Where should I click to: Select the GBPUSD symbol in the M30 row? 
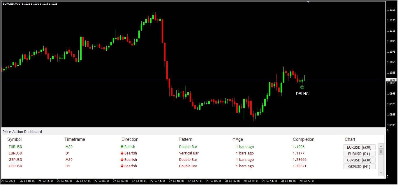[15, 160]
